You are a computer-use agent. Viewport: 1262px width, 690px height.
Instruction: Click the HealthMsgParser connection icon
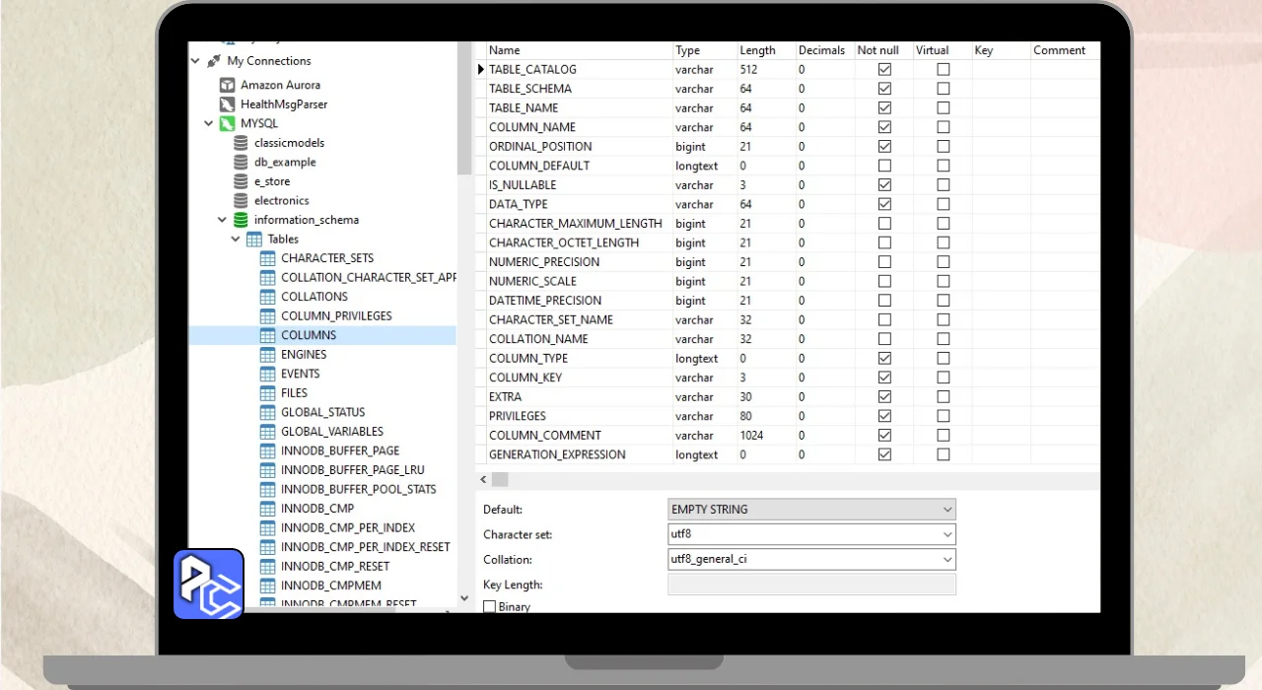(x=227, y=104)
